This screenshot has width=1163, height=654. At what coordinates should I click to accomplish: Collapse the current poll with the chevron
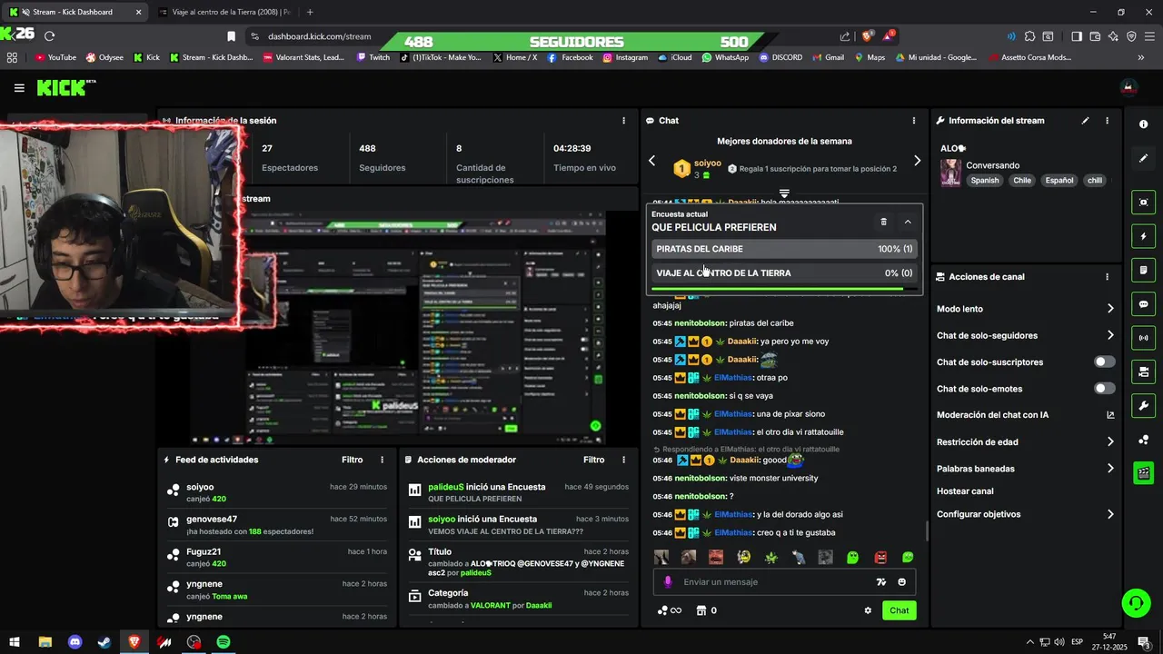[908, 222]
